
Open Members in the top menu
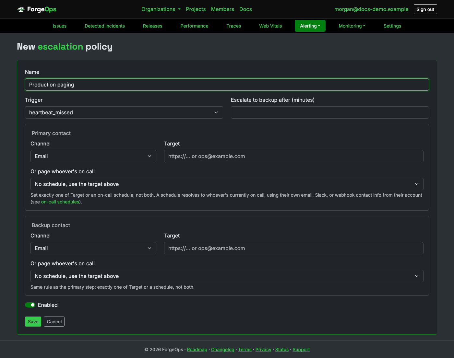[x=222, y=9]
